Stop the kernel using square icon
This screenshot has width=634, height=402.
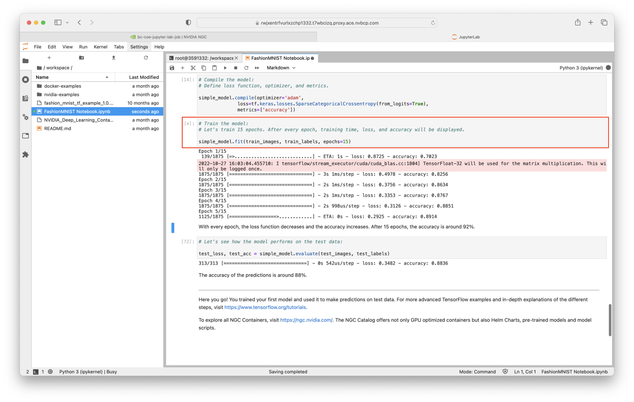tap(236, 68)
